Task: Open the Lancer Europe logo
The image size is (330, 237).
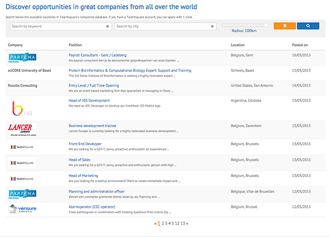Action: (x=22, y=130)
